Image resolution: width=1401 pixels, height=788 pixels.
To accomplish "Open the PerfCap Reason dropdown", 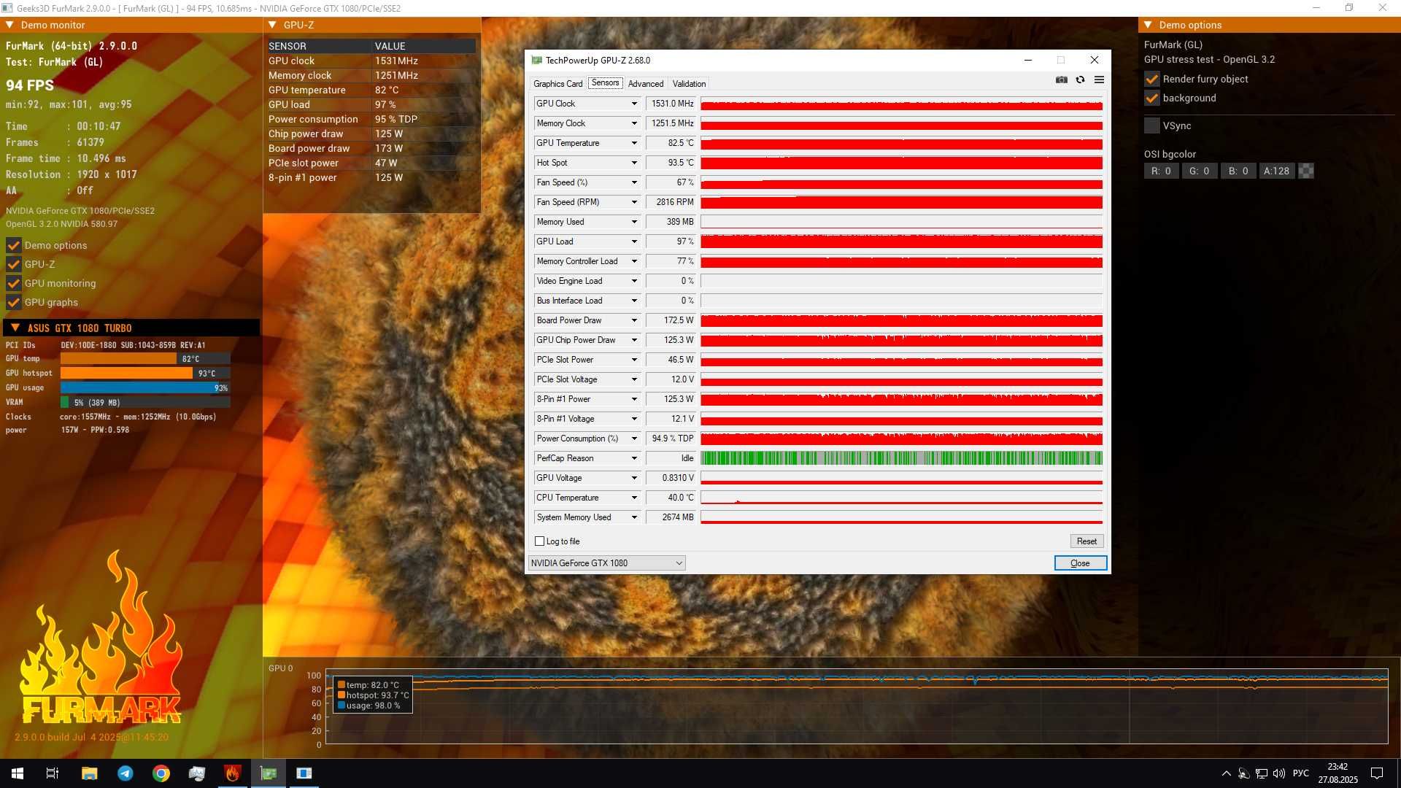I will click(634, 458).
